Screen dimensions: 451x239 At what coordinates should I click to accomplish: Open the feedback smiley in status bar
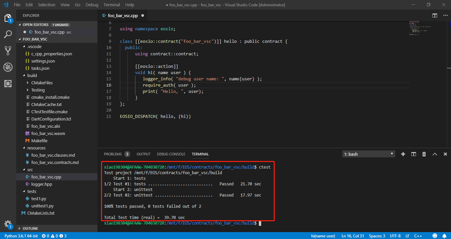(x=435, y=236)
